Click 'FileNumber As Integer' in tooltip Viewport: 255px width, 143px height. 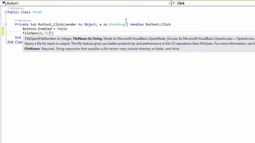pos(55,39)
